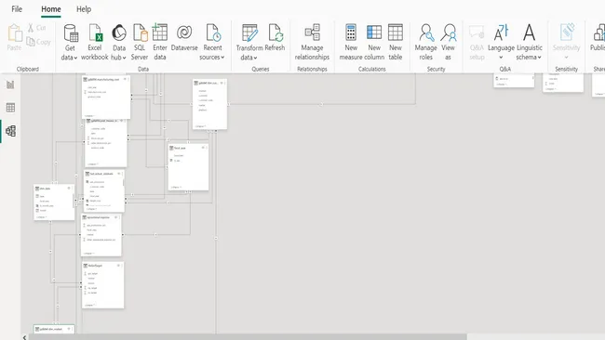Open the Get data dropdown
The width and height of the screenshot is (605, 340).
point(70,42)
